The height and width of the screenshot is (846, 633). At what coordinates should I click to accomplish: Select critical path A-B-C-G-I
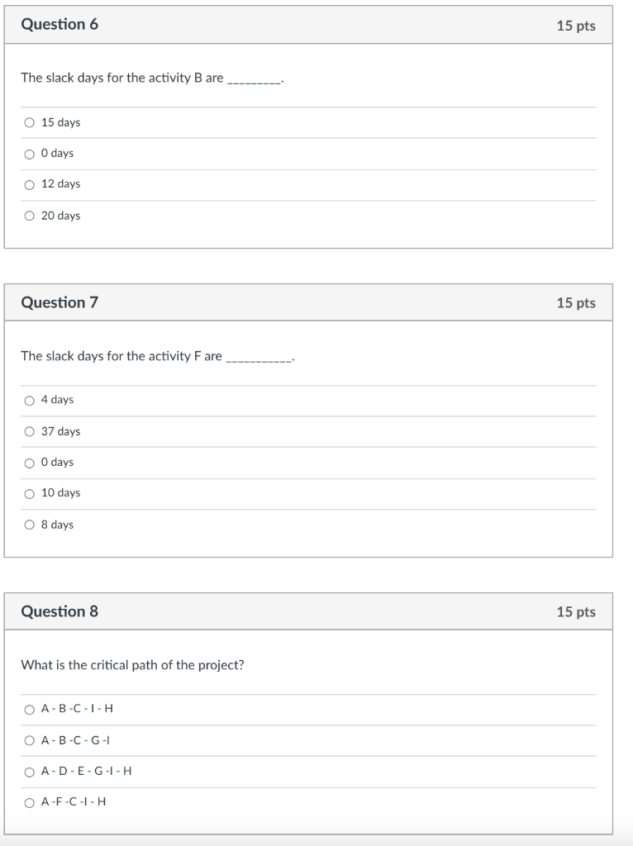pos(30,740)
